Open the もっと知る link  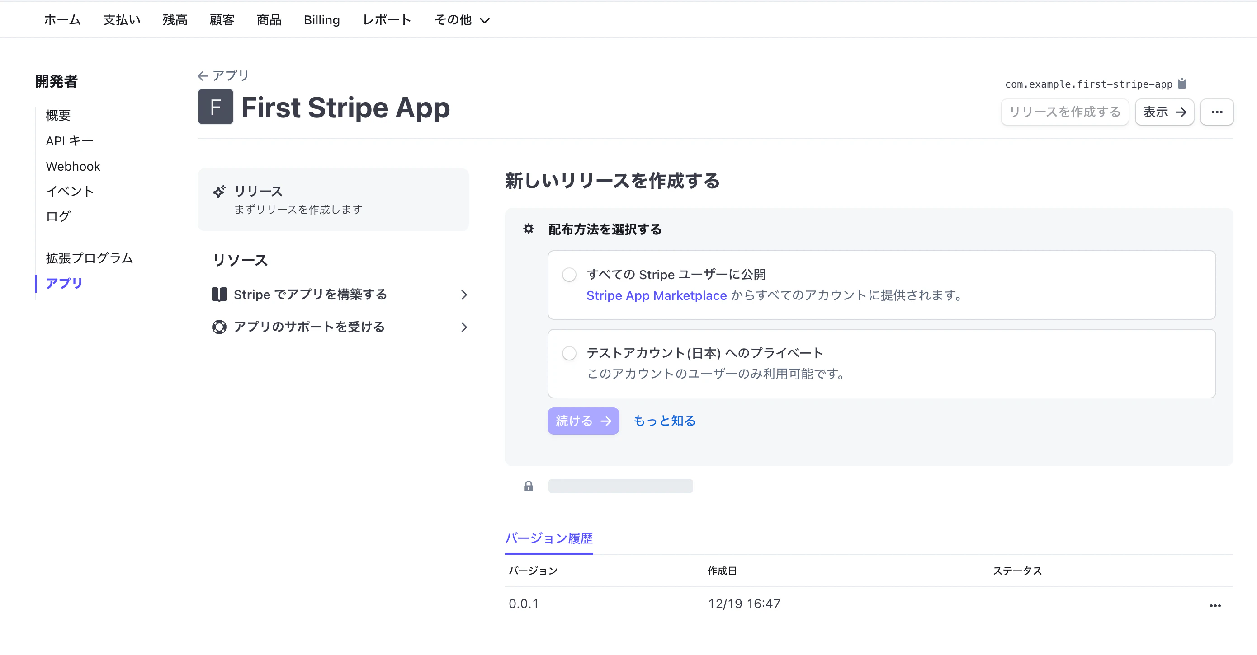click(664, 421)
